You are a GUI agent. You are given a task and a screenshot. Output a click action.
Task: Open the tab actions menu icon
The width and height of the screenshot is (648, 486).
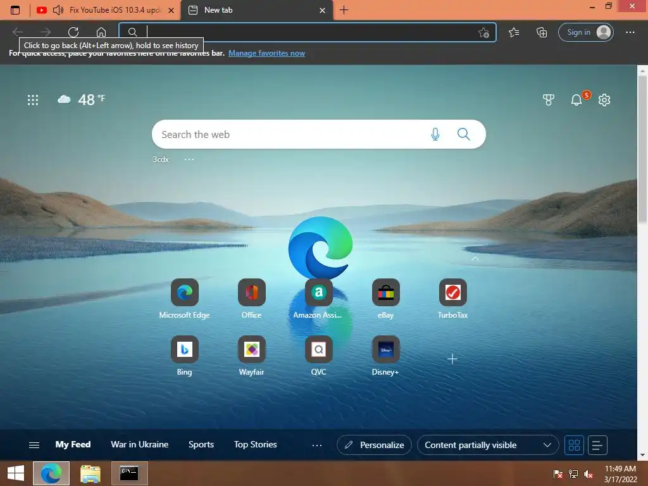coord(15,10)
